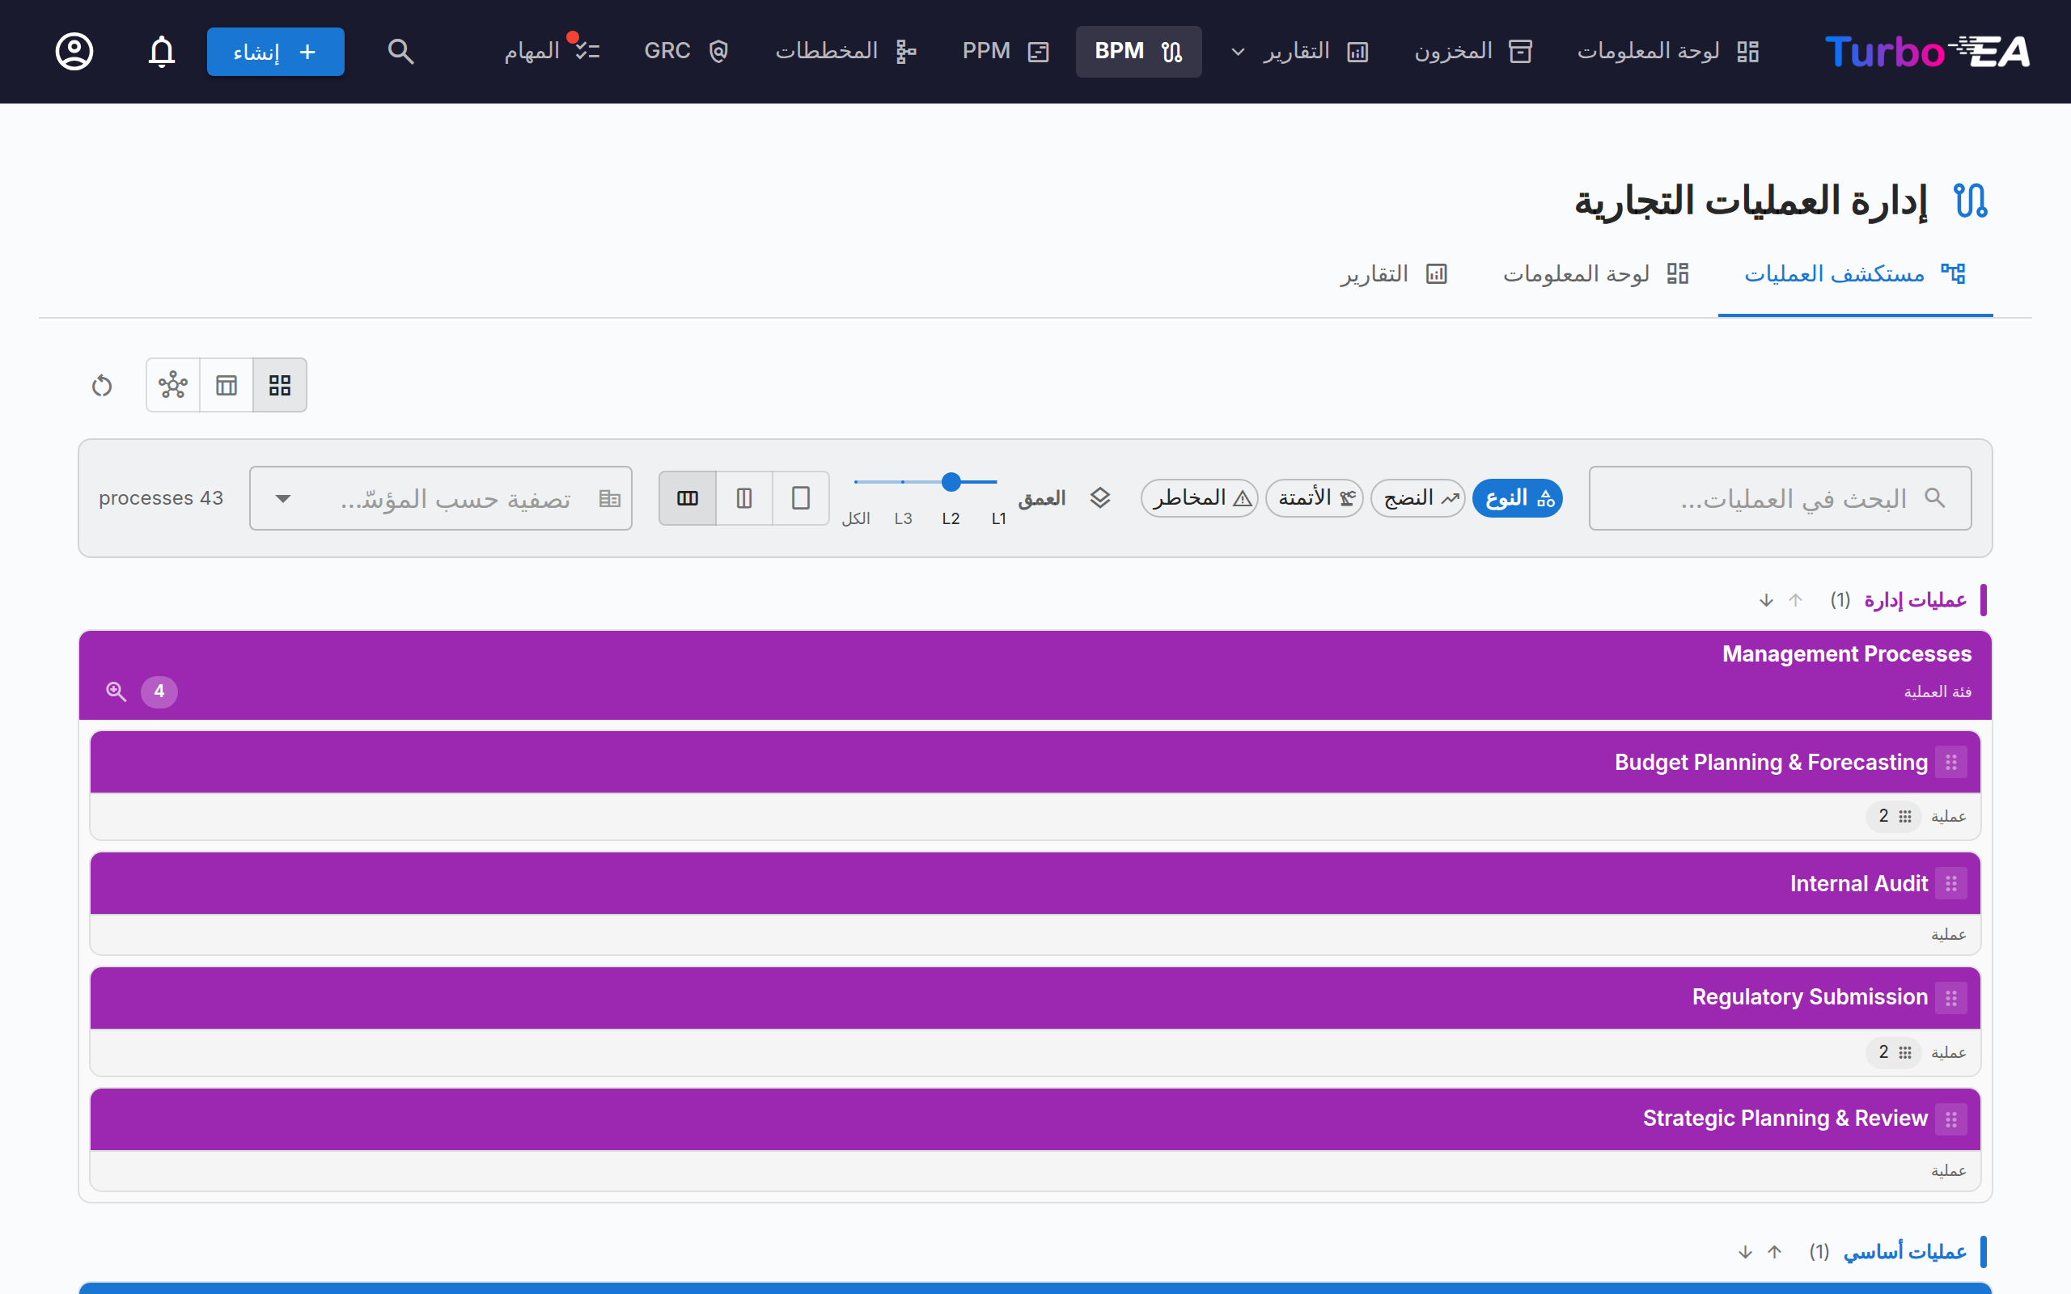Click the 43 processes count text
This screenshot has height=1294, width=2071.
pos(161,498)
